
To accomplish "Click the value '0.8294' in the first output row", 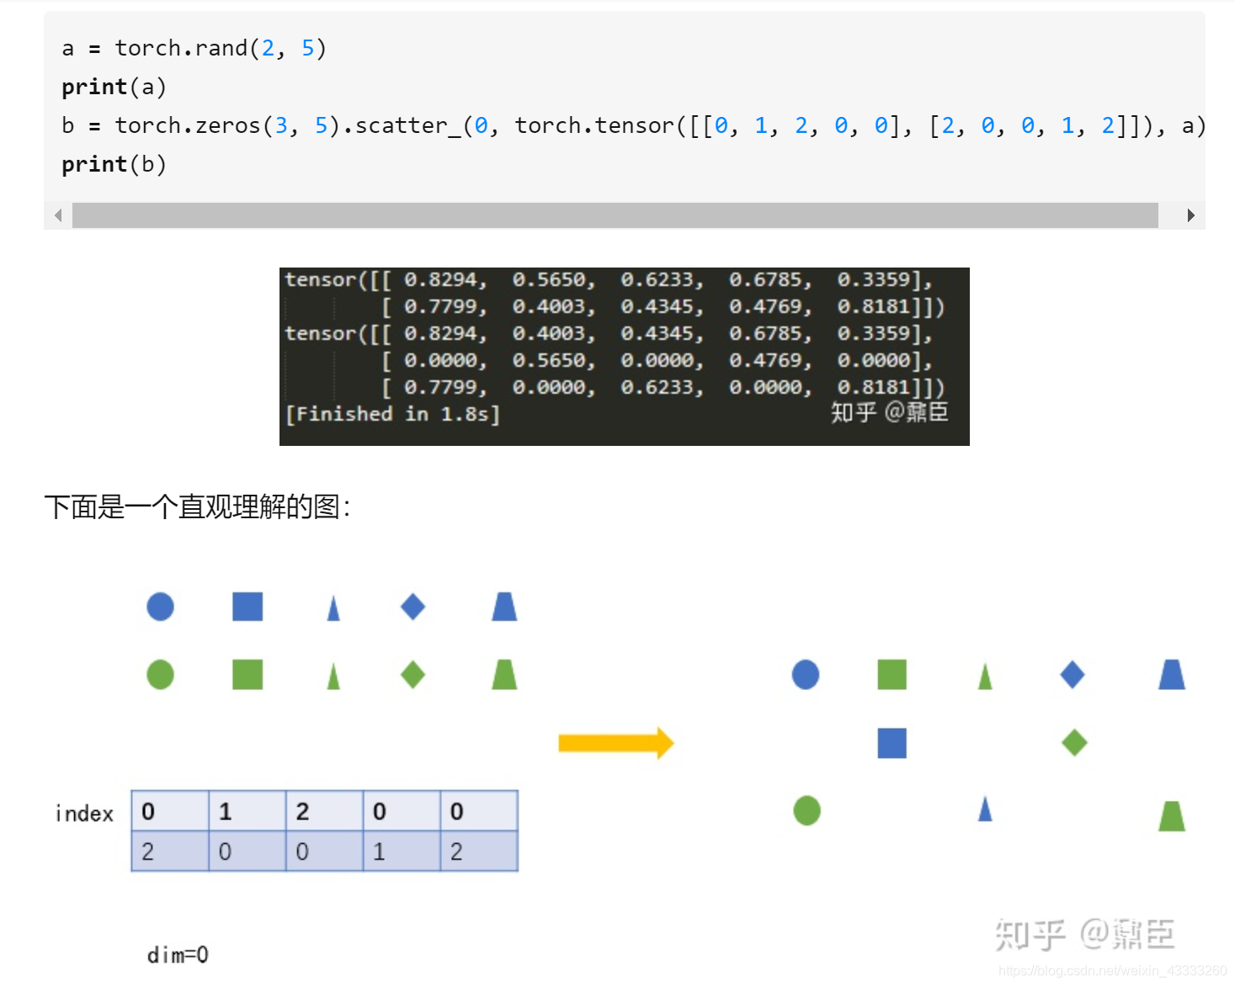I will point(440,279).
